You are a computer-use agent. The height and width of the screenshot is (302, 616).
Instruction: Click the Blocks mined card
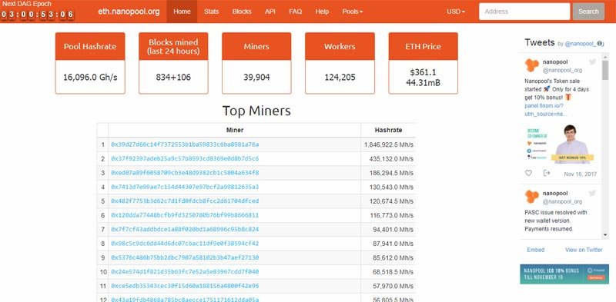[173, 63]
